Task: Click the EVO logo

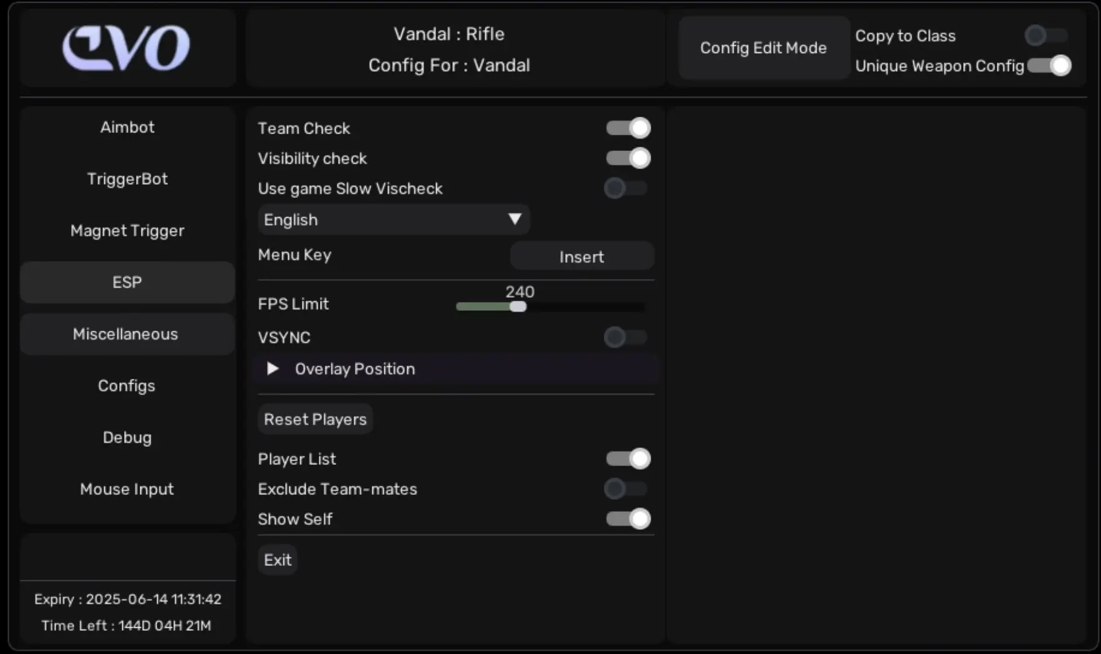Action: tap(127, 48)
